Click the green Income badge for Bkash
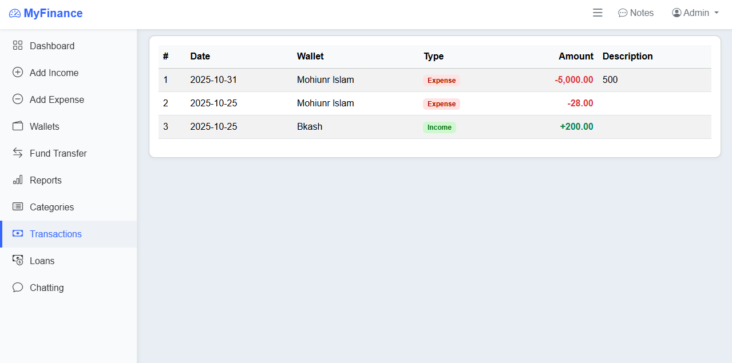 click(x=440, y=127)
